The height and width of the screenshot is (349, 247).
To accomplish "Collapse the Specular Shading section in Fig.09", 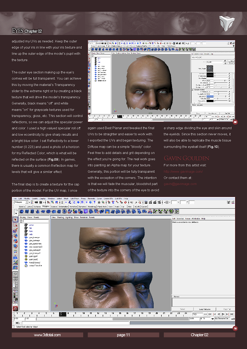I will click(192, 90).
